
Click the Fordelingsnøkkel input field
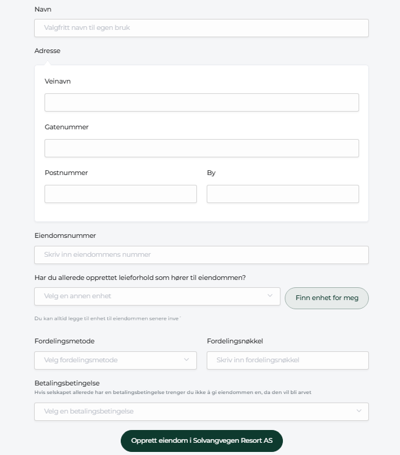pos(288,360)
